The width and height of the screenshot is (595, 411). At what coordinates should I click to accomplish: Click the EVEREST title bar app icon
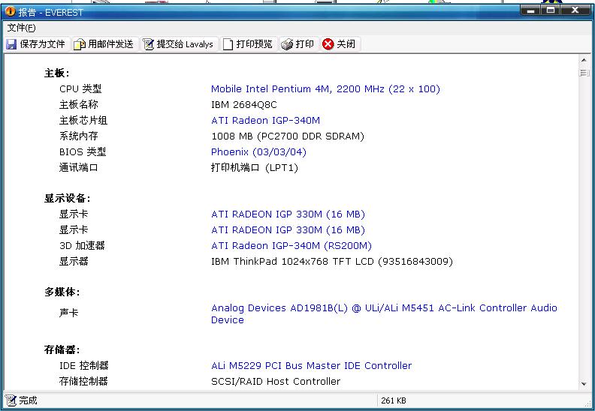point(11,12)
